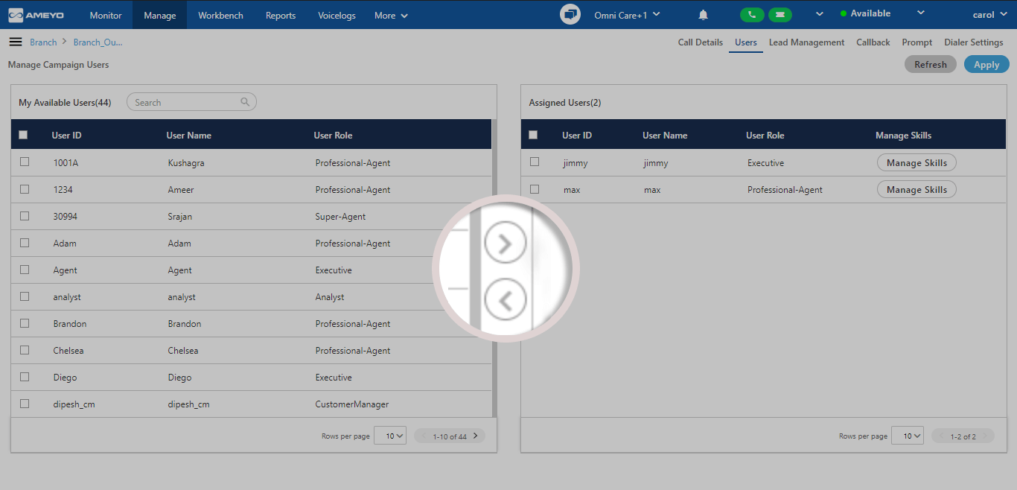The image size is (1017, 490).
Task: Click the green ticket icon
Action: pos(780,15)
